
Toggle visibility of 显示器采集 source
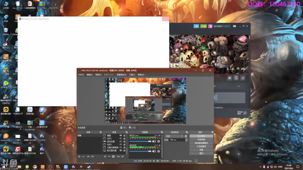tap(121, 150)
